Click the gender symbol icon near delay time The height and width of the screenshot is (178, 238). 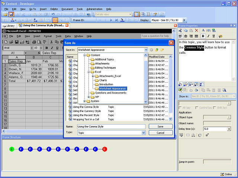point(207,135)
